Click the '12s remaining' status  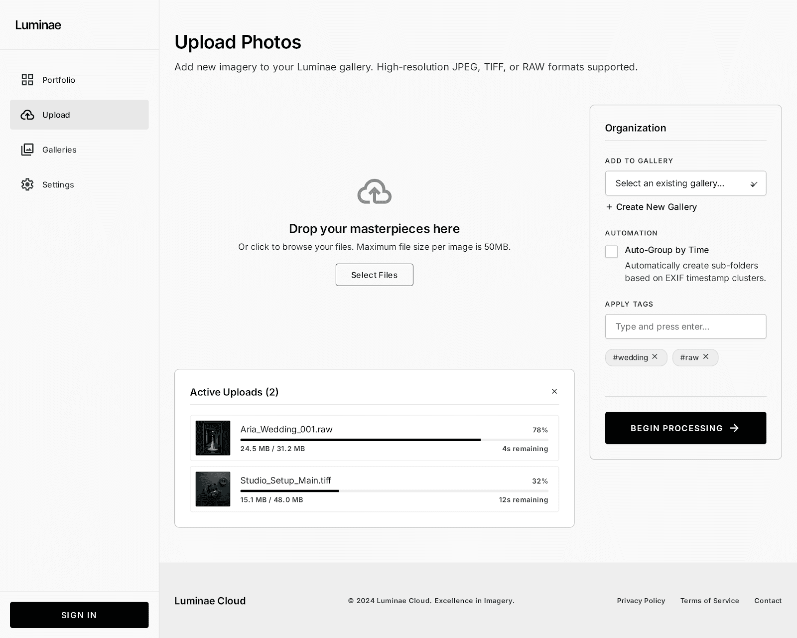pos(524,500)
